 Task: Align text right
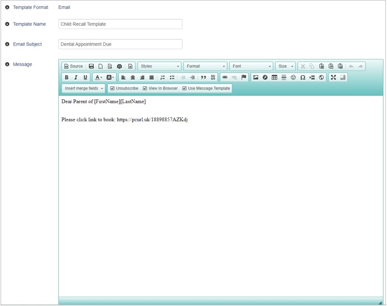tap(142, 77)
